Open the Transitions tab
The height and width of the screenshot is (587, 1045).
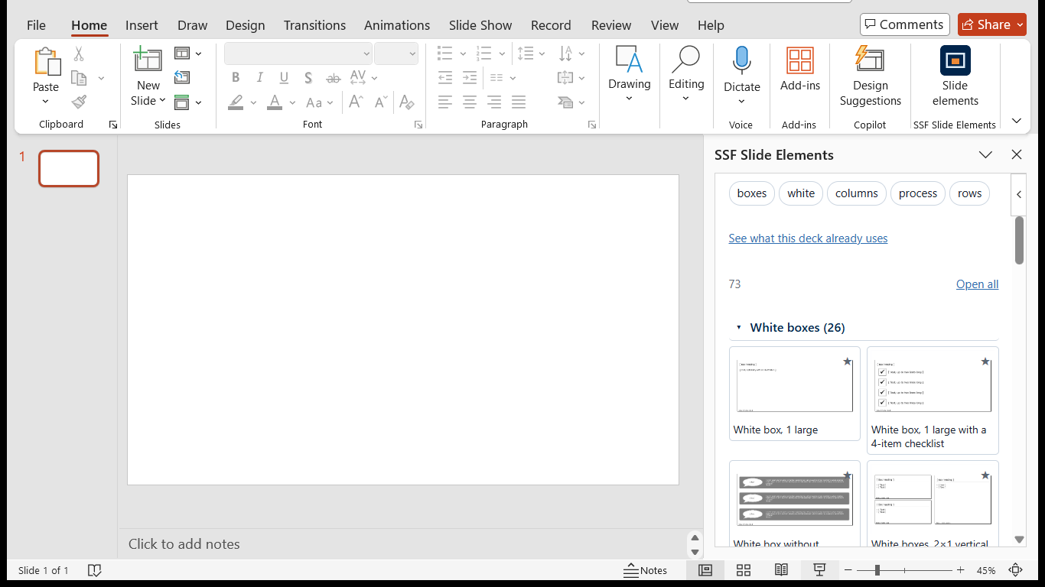pyautogui.click(x=314, y=25)
